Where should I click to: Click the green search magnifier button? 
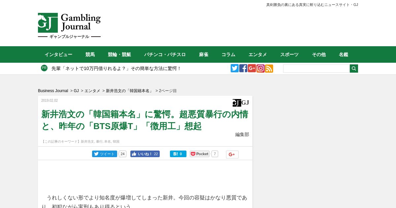pos(354,68)
